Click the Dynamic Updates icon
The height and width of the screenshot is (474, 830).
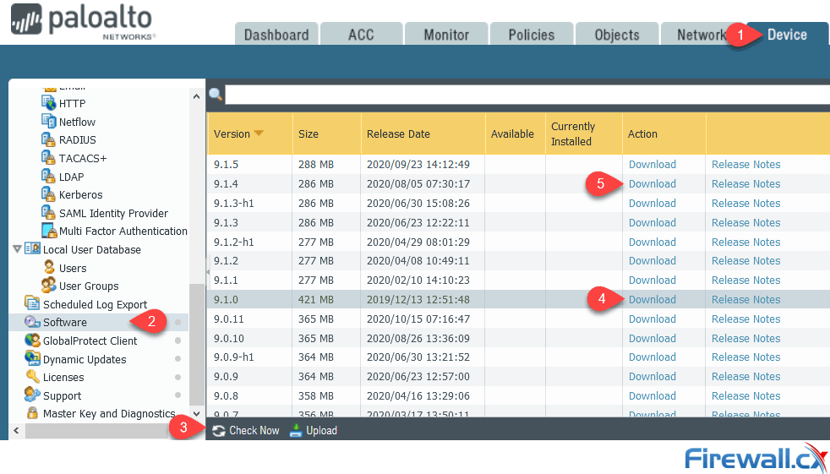click(32, 359)
